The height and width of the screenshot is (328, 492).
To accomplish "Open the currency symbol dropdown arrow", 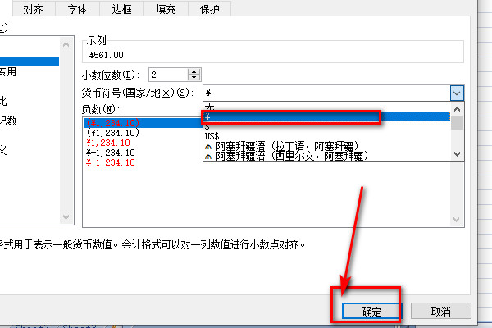I will pos(457,93).
